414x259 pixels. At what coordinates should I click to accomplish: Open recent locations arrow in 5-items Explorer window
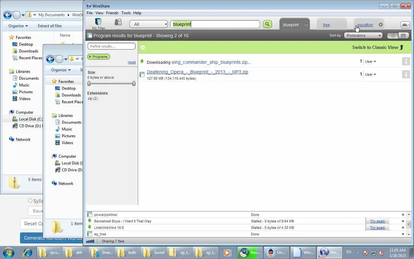(x=23, y=15)
